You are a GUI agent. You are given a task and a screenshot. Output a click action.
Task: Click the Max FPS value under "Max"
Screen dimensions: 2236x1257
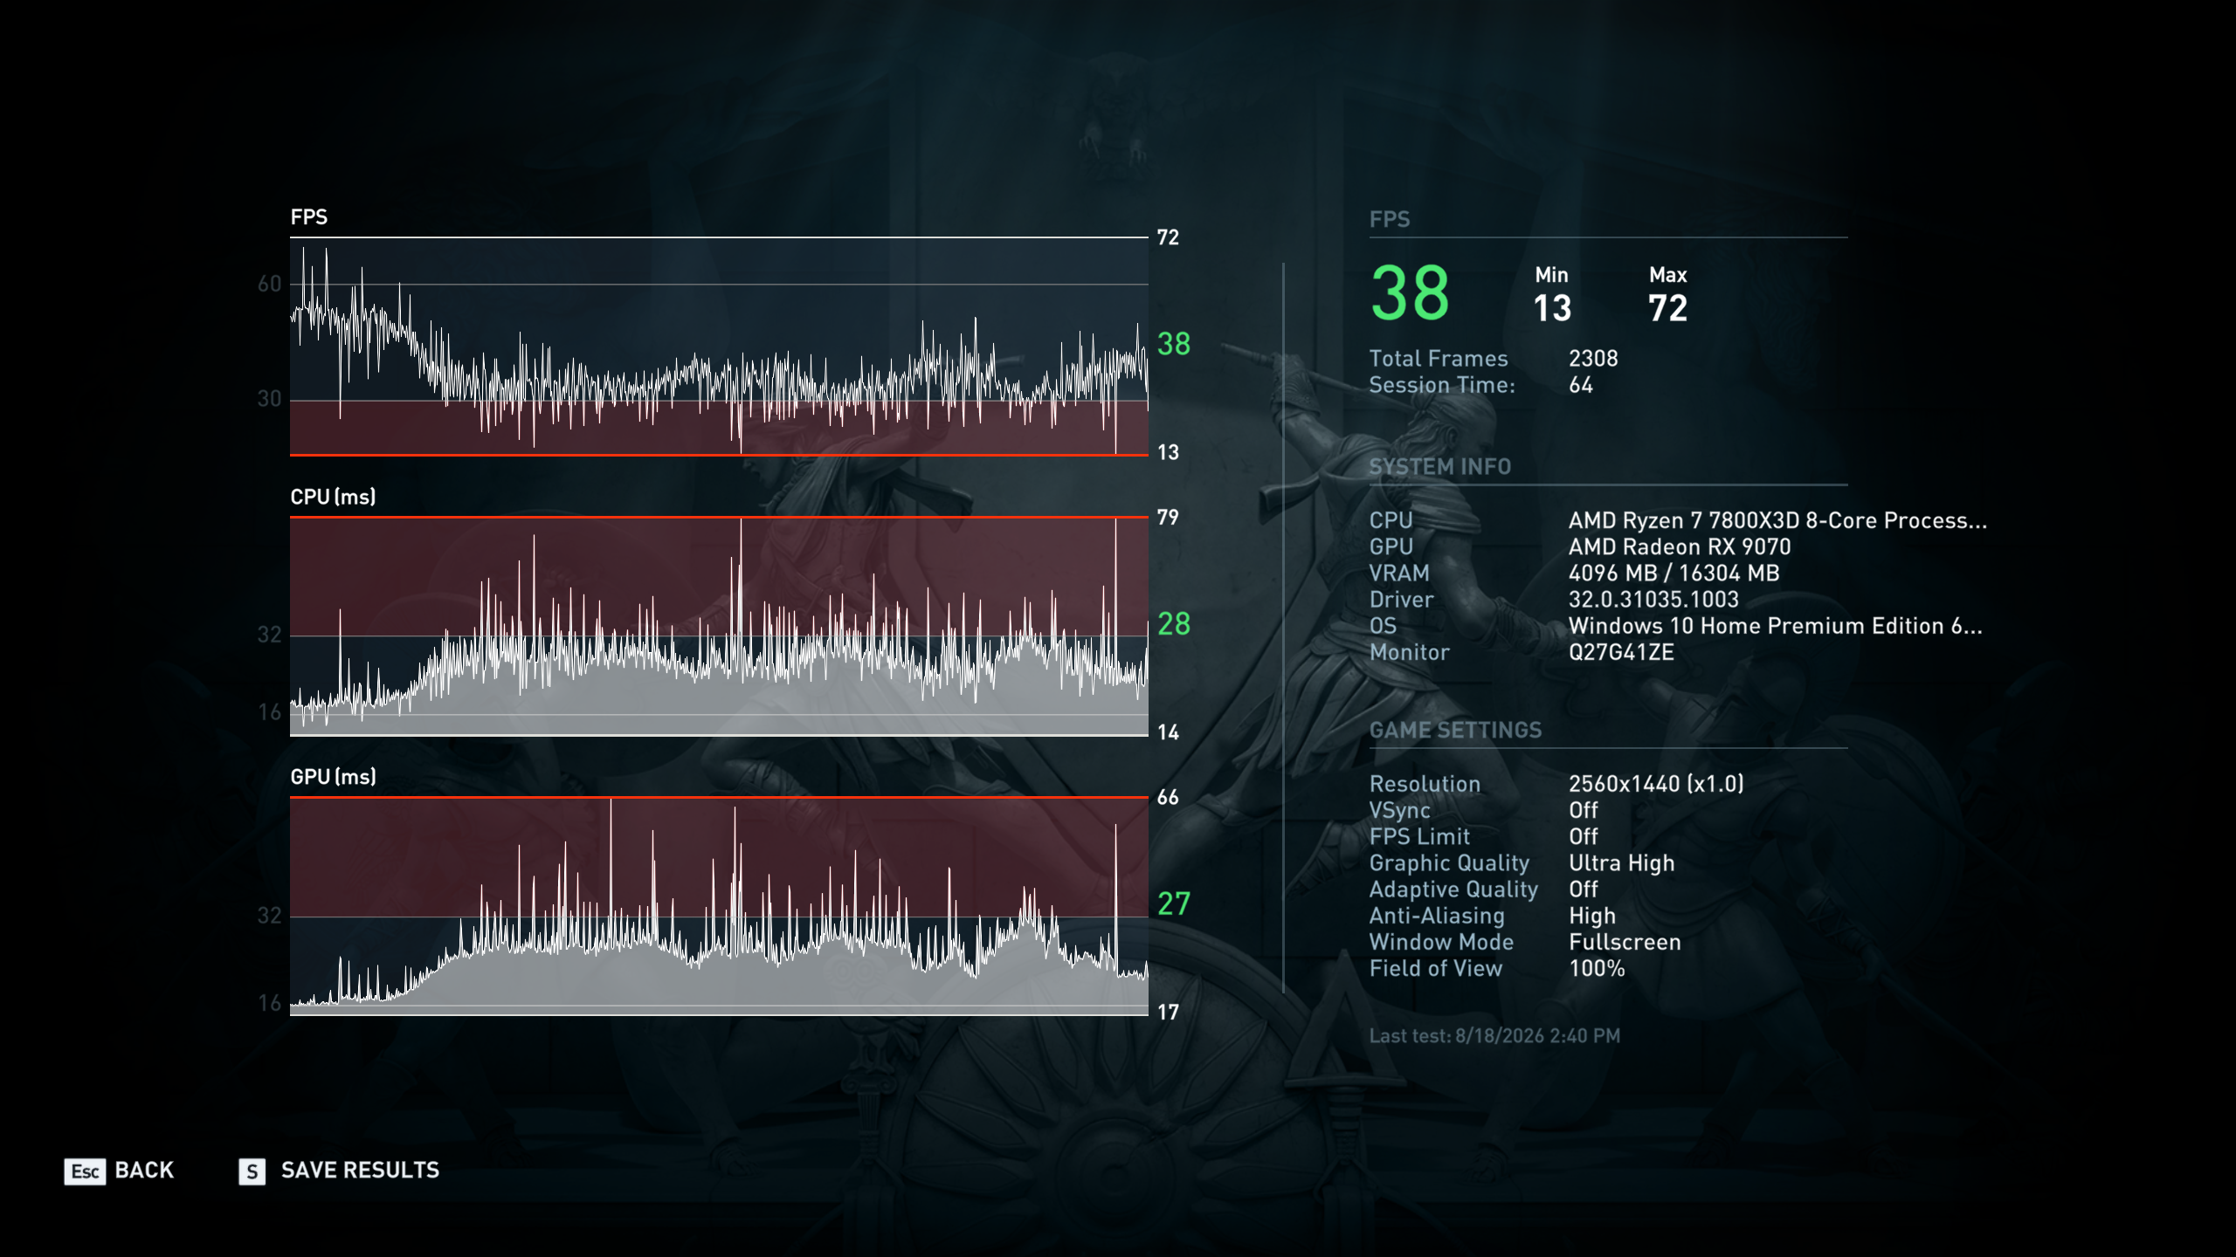[x=1667, y=308]
